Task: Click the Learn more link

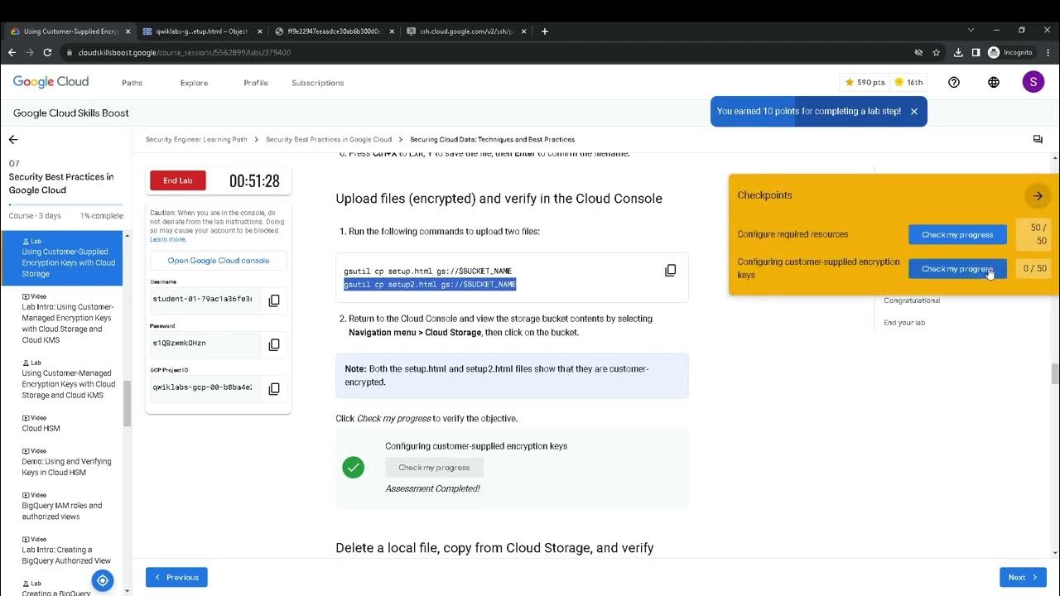Action: (168, 239)
